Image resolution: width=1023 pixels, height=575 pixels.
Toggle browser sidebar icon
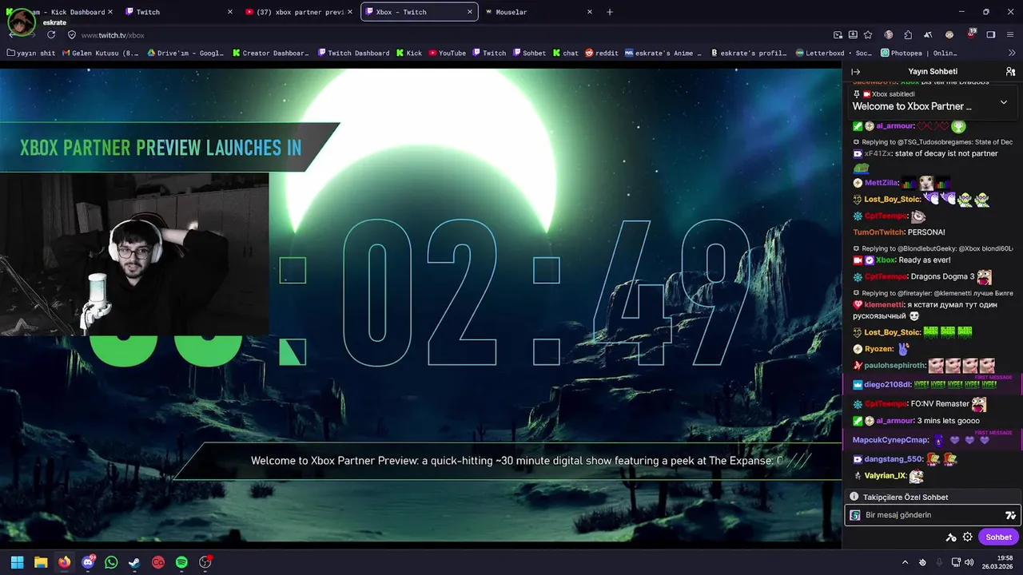point(991,35)
